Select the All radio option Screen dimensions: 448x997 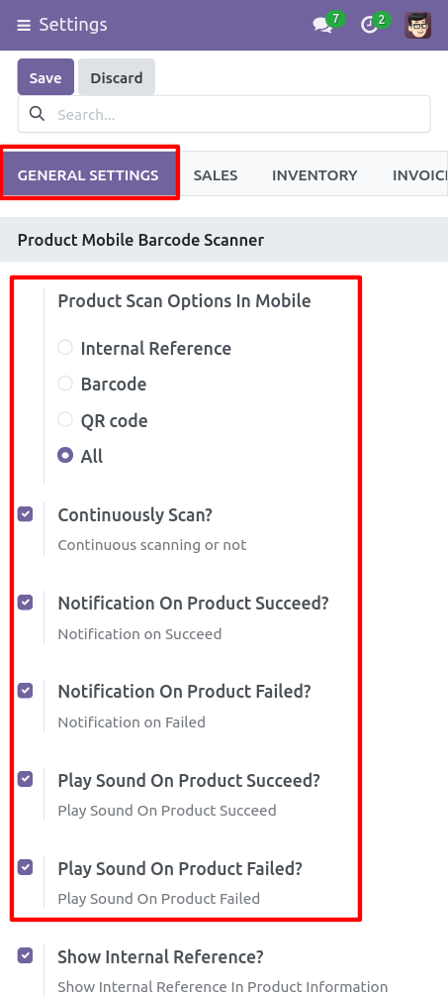click(x=65, y=456)
